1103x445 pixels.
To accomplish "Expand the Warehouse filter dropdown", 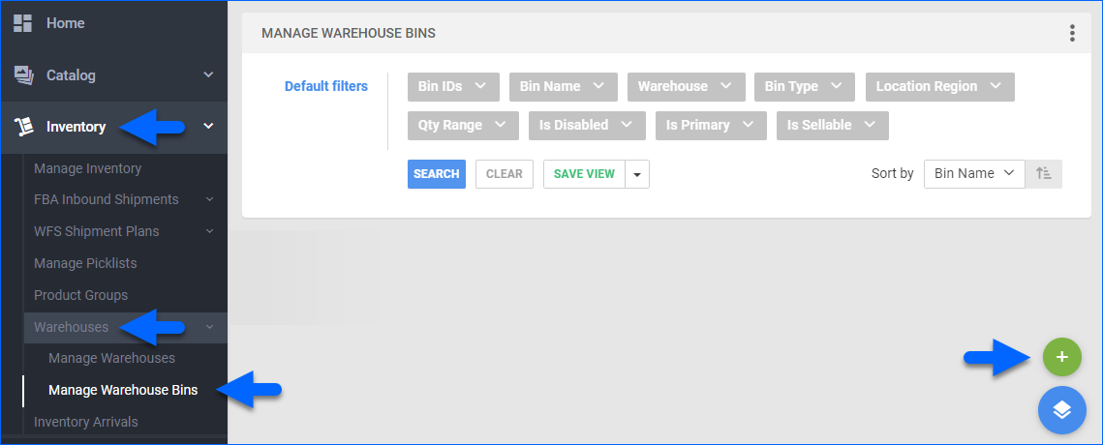I will tap(686, 86).
